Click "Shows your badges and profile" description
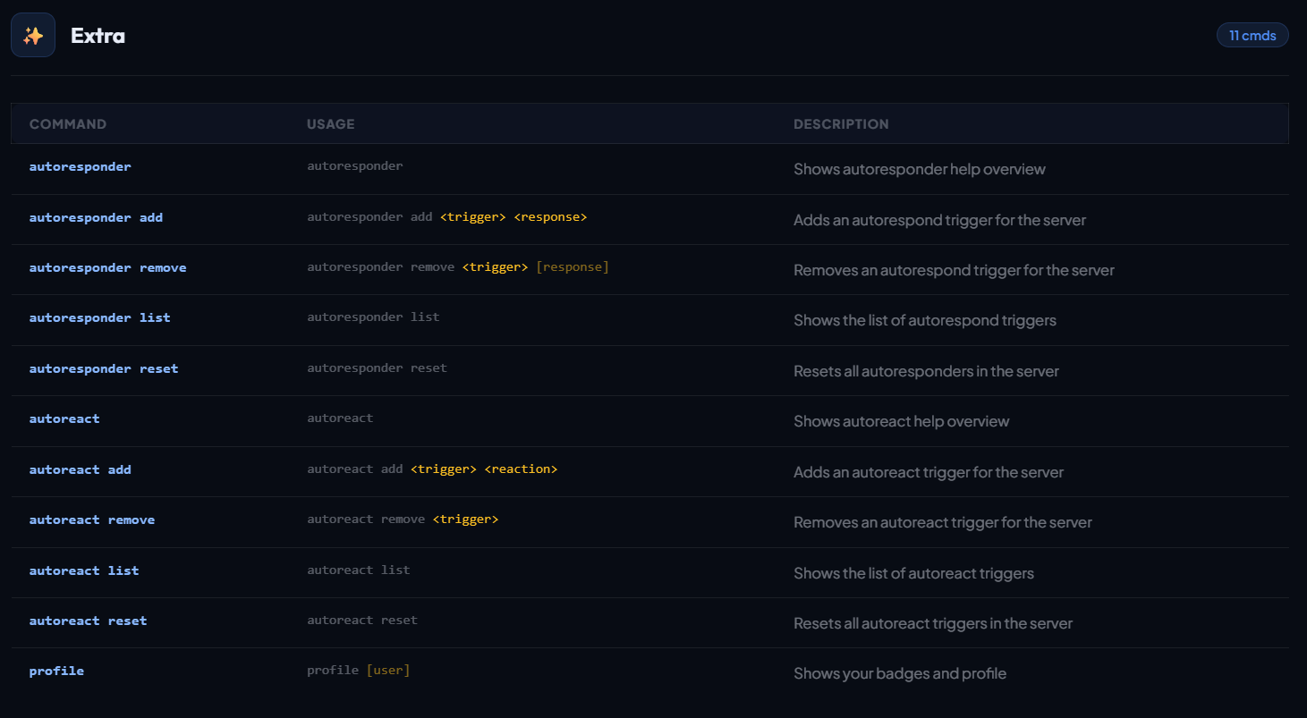The height and width of the screenshot is (718, 1307). [899, 673]
